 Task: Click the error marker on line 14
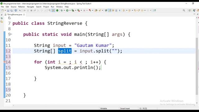click(4, 62)
